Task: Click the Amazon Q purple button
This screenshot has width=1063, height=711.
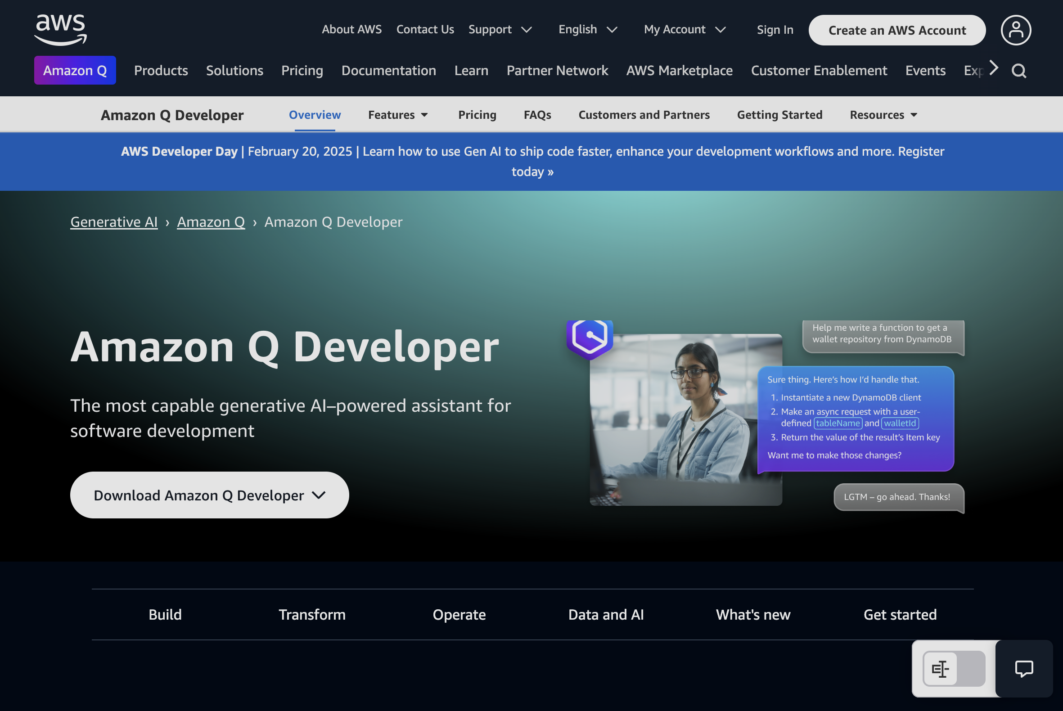Action: click(x=75, y=70)
